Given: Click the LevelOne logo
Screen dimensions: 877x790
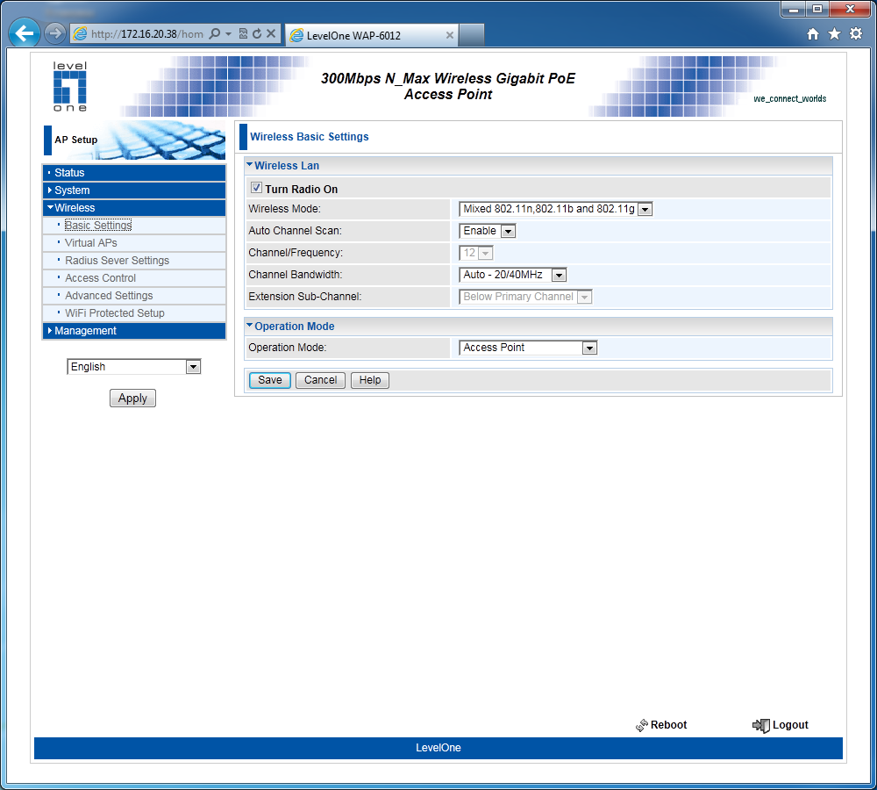Looking at the screenshot, I should tap(70, 86).
